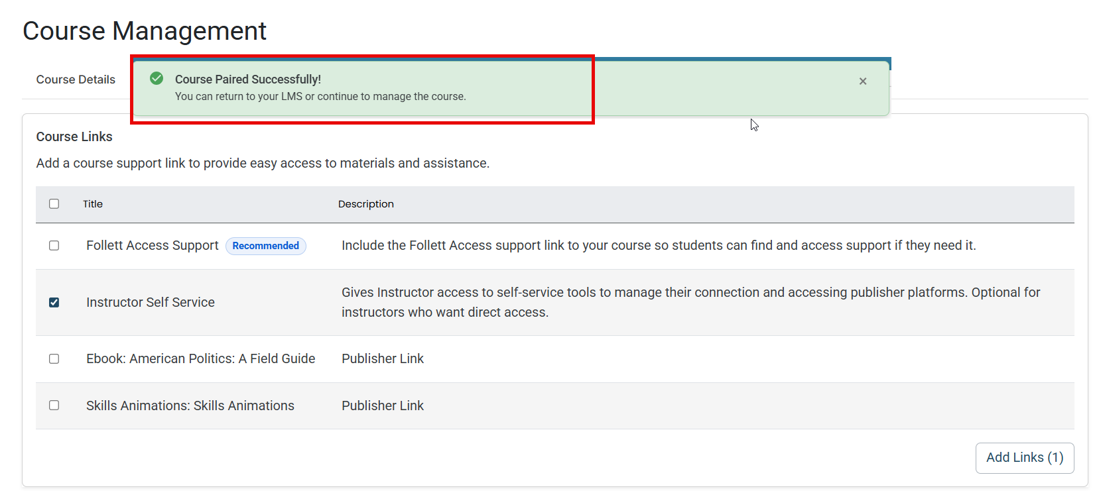Click Publisher Link in Skills Animations row
1101x491 pixels.
point(383,406)
